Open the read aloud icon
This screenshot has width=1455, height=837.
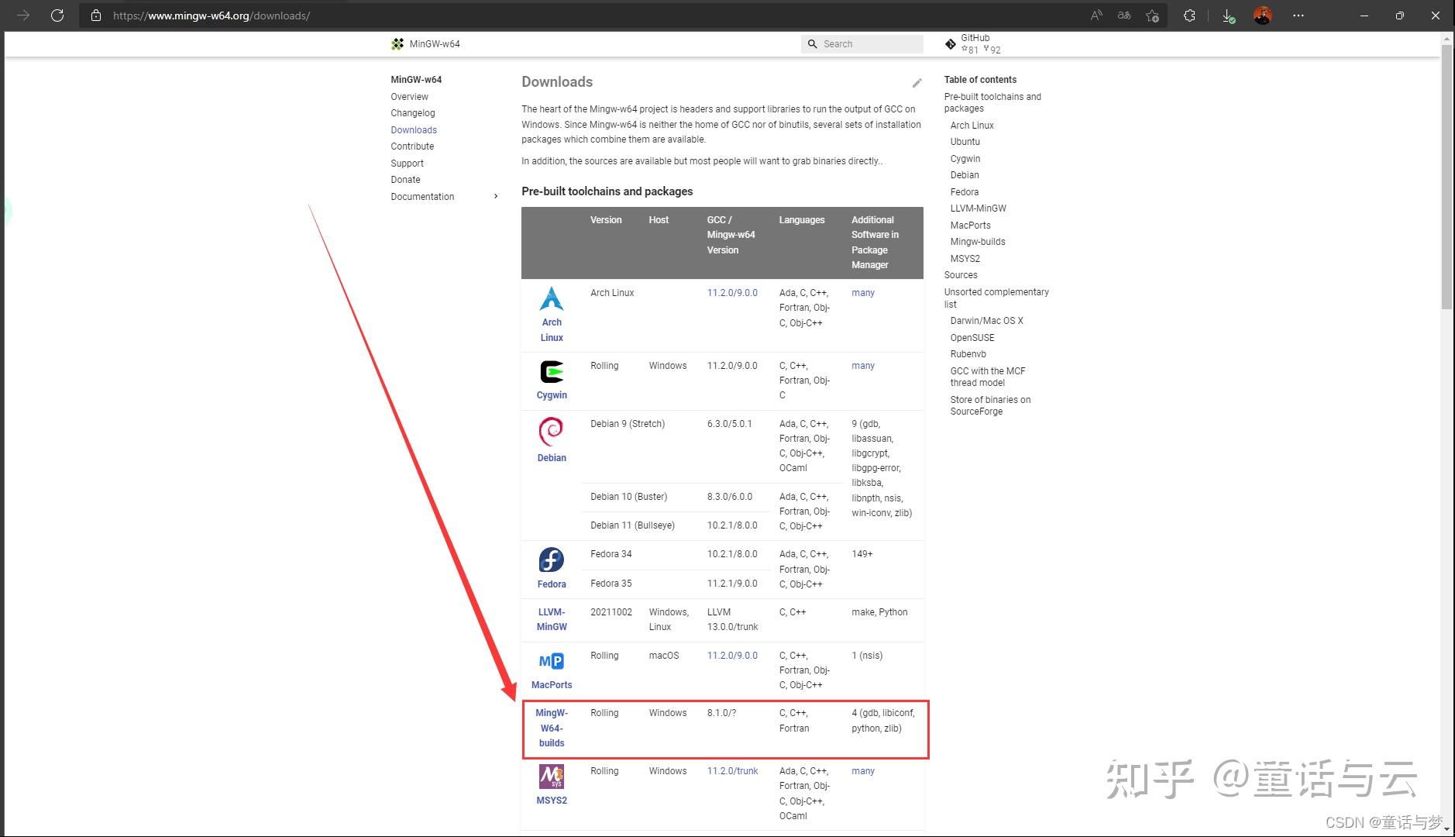(x=1096, y=15)
